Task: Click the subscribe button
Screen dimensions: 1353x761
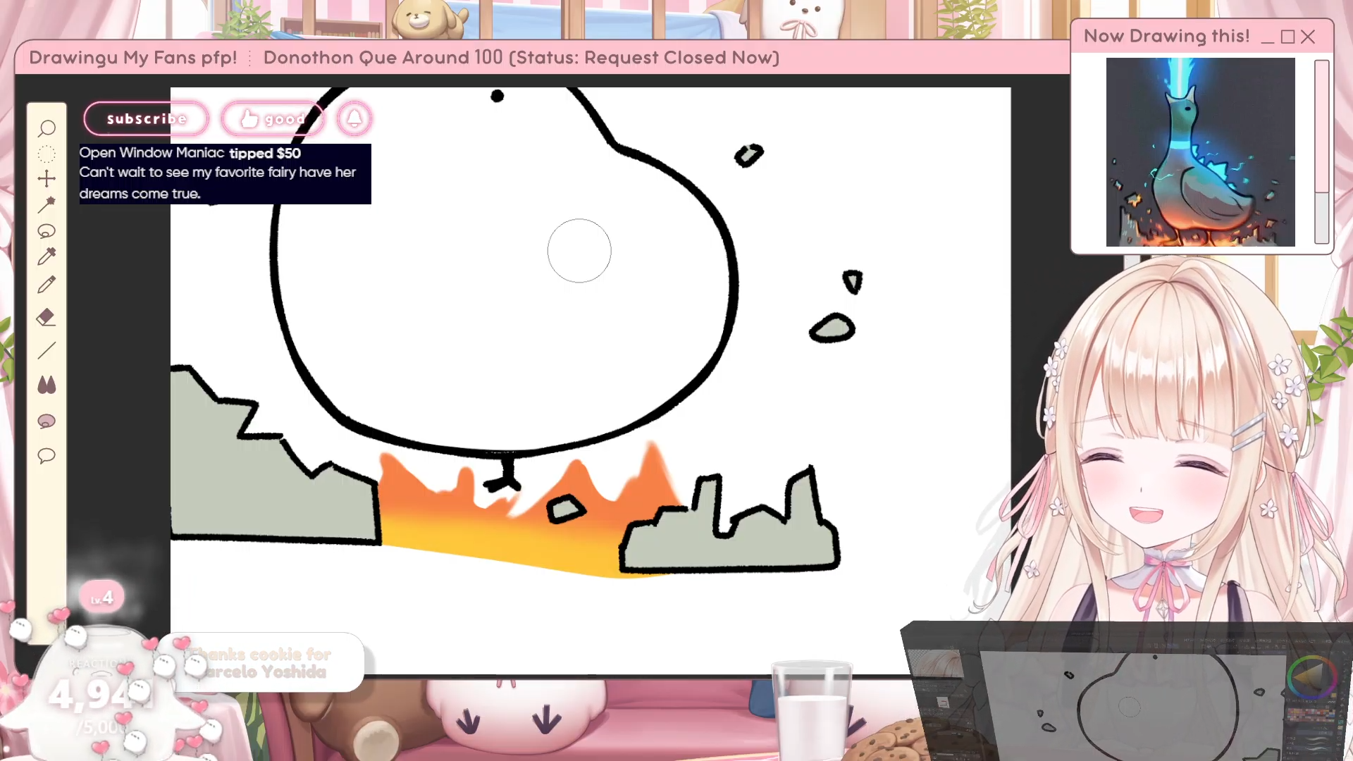Action: [x=147, y=119]
